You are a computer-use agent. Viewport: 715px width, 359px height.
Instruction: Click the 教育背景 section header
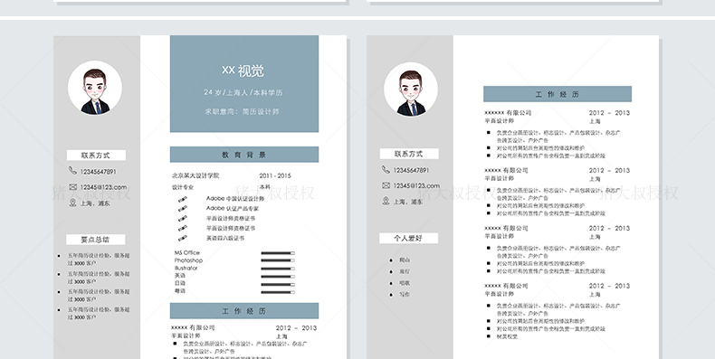pyautogui.click(x=244, y=155)
